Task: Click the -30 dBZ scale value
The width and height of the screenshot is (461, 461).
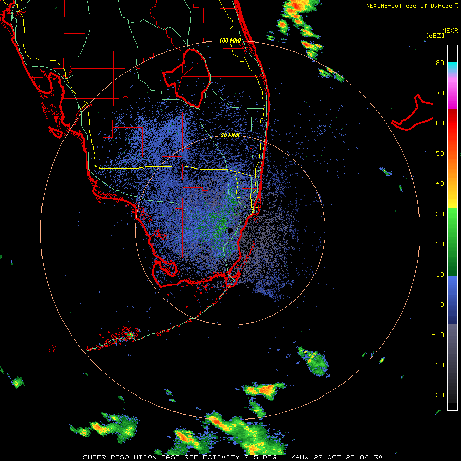Action: [438, 395]
